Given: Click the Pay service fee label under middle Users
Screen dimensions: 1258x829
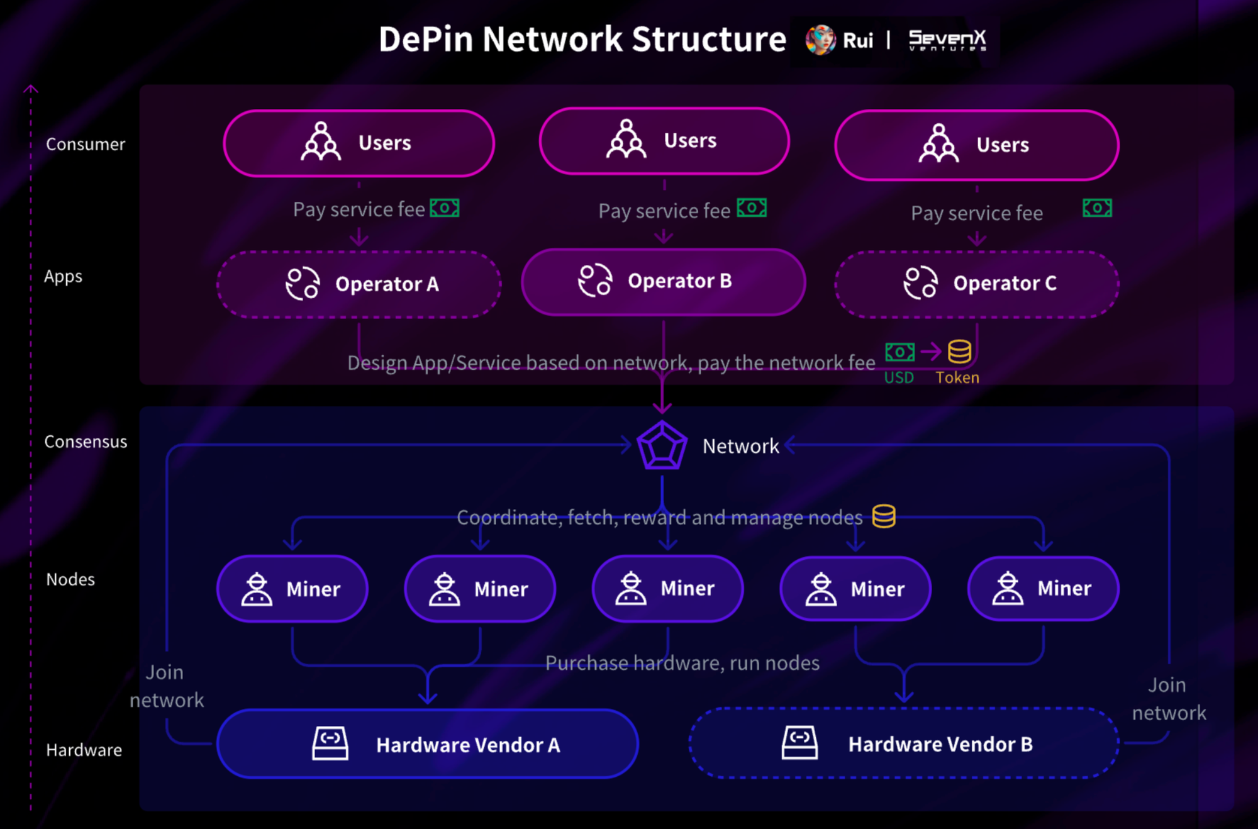Looking at the screenshot, I should pos(663,210).
